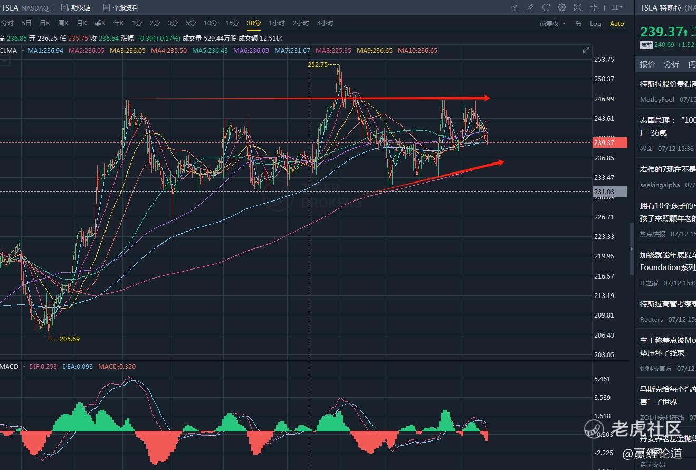Viewport: 696px width, 470px height.
Task: Select the MA1:236.94 legend label
Action: pos(45,51)
